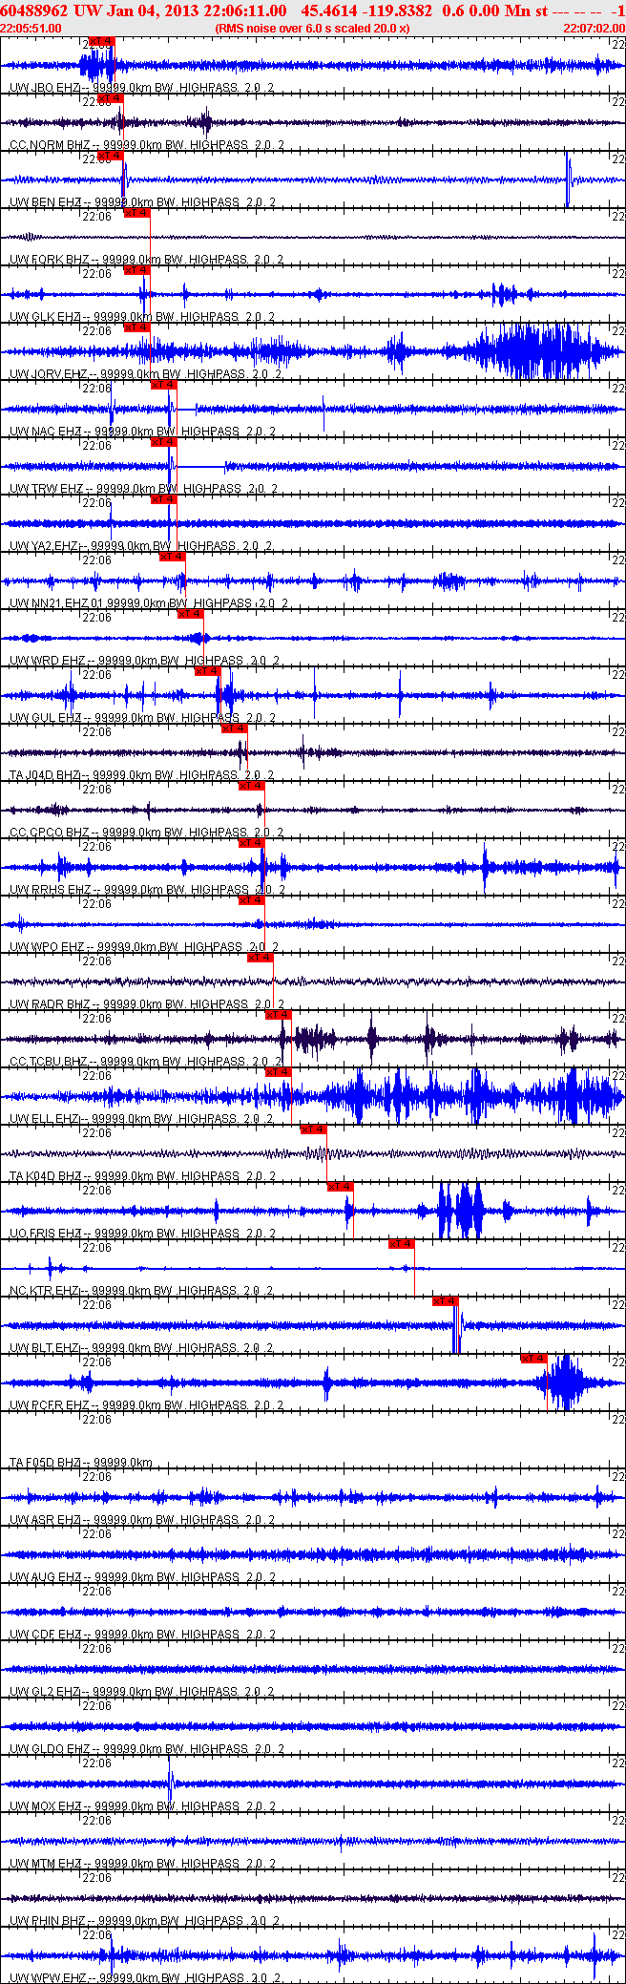Click the red pick marker on CC NORM trace

[110, 98]
